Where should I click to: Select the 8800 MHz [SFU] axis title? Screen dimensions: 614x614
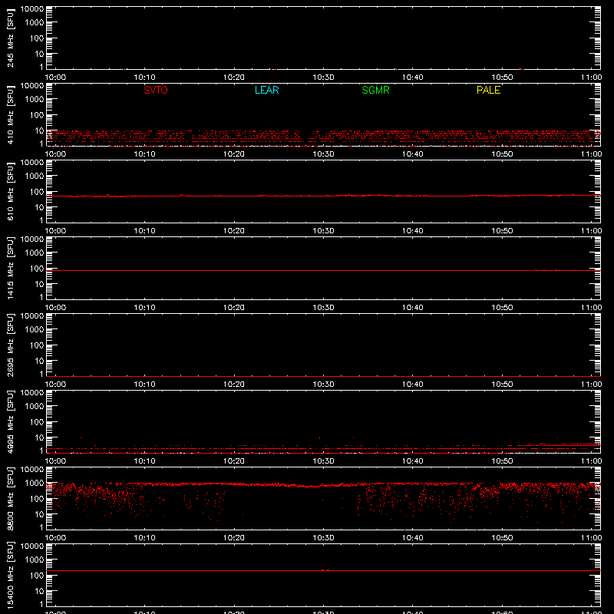[x=10, y=498]
